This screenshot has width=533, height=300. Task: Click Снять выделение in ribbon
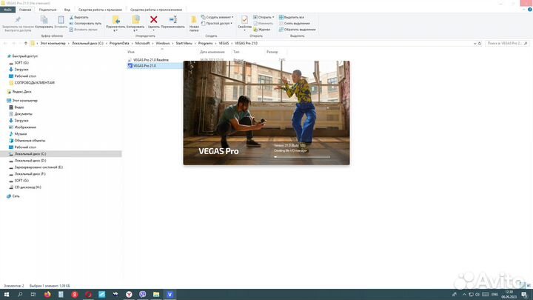[x=294, y=23]
